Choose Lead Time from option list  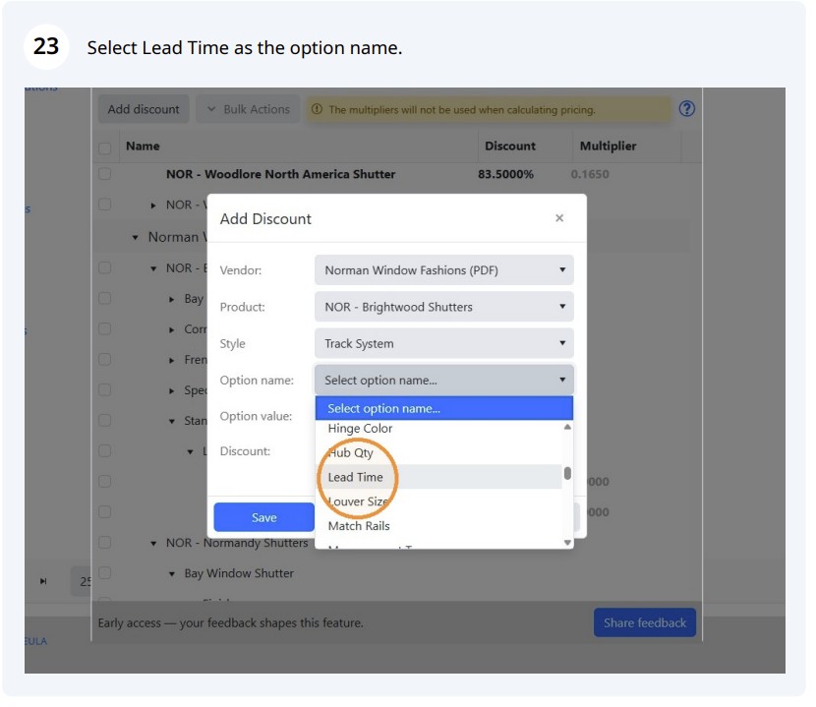pyautogui.click(x=438, y=477)
